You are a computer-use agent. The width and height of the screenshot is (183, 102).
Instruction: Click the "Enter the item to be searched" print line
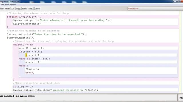pos(46,34)
